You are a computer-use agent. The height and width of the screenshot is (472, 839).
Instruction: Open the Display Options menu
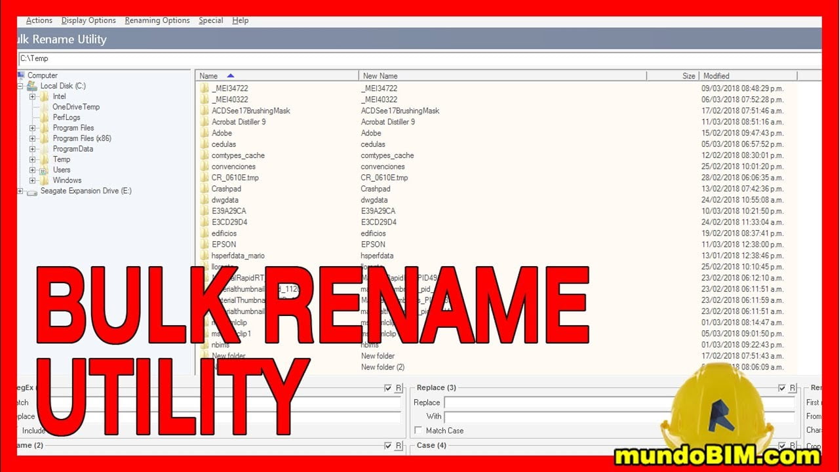pyautogui.click(x=88, y=20)
